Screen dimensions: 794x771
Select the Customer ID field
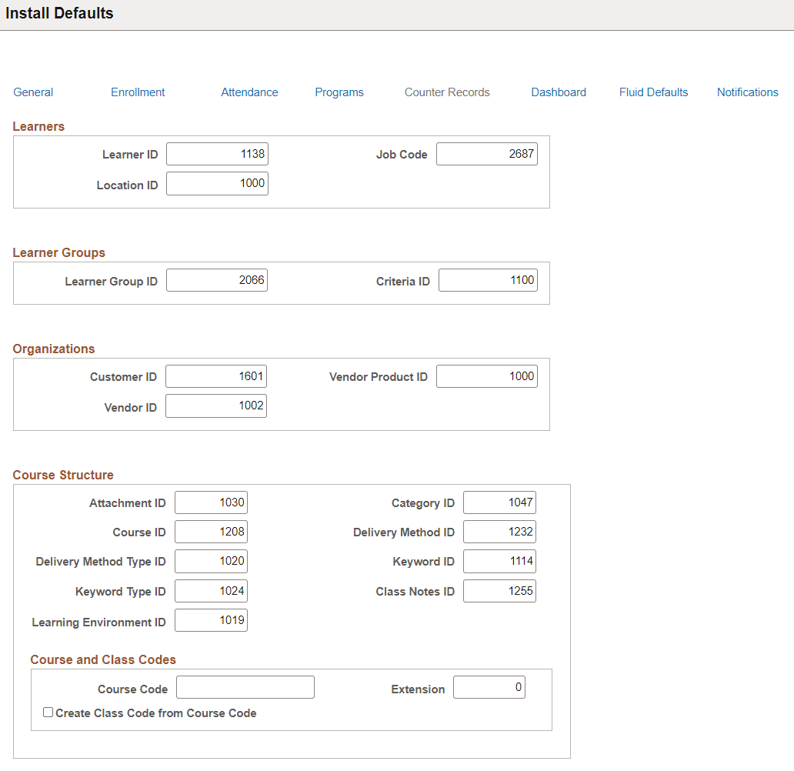point(216,376)
